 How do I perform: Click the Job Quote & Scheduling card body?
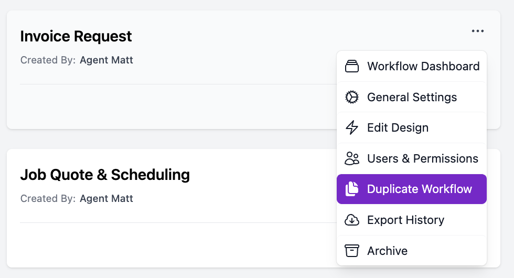coord(173,244)
